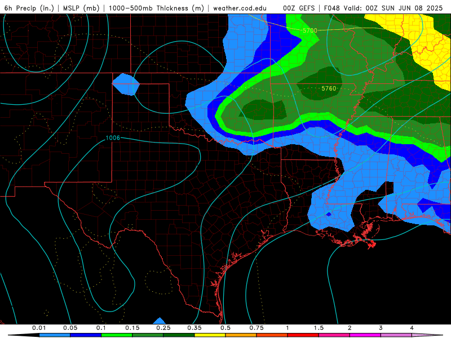Select the orchid 3–4 legend swatch
Viewport: 451px width, 338px height.
coord(396,335)
